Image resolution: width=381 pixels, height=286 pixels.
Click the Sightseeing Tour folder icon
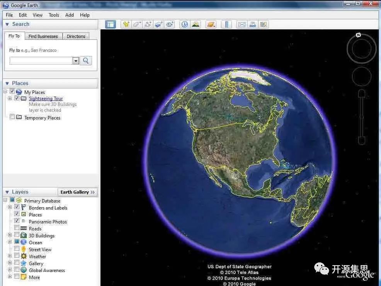24,99
